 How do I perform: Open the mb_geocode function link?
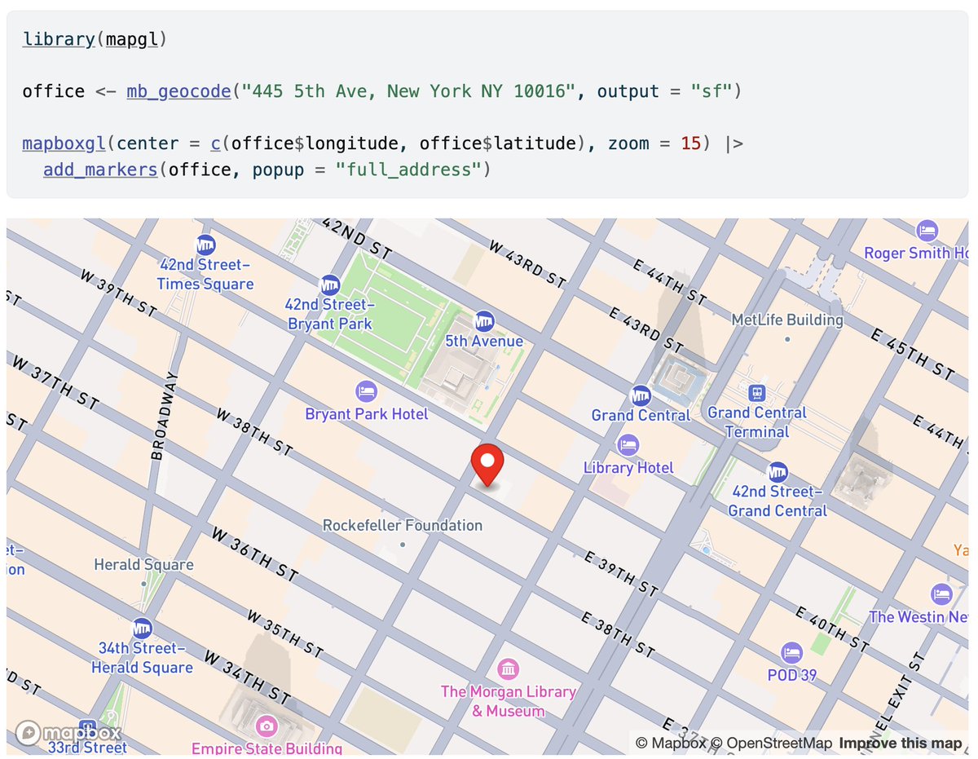178,91
